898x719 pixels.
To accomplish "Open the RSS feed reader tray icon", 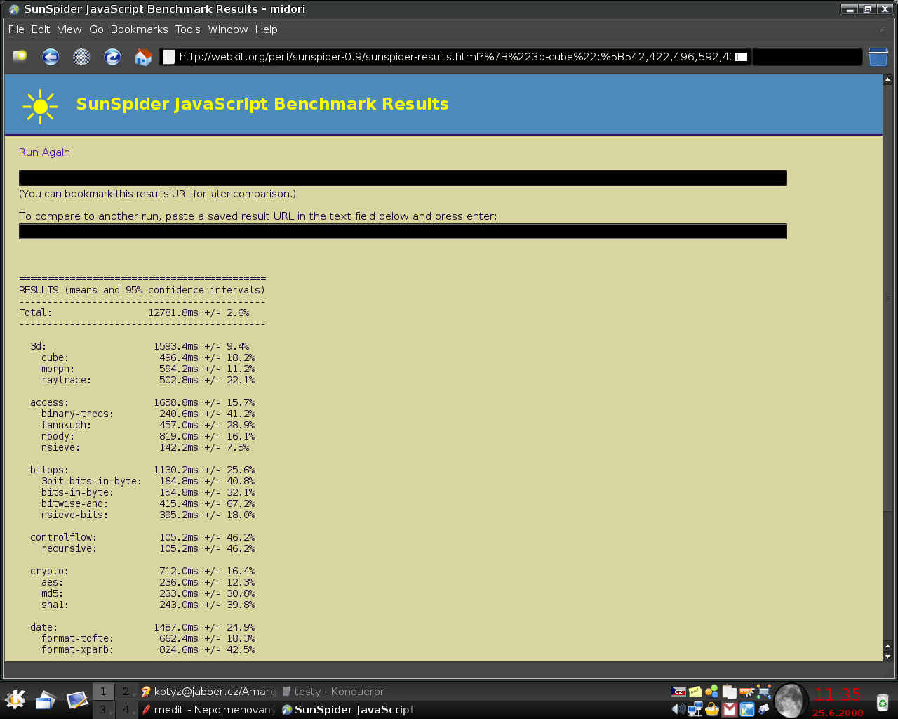I will (746, 692).
